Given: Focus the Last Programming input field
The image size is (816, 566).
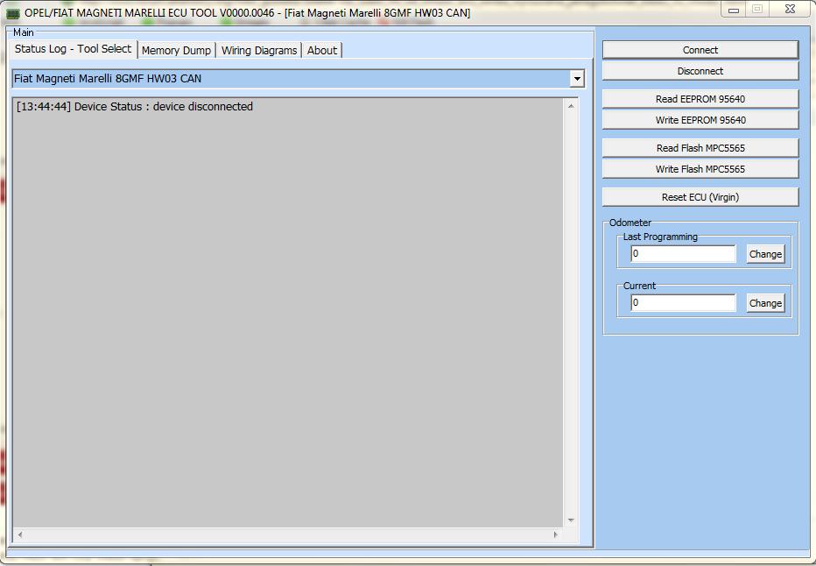Looking at the screenshot, I should (x=683, y=253).
